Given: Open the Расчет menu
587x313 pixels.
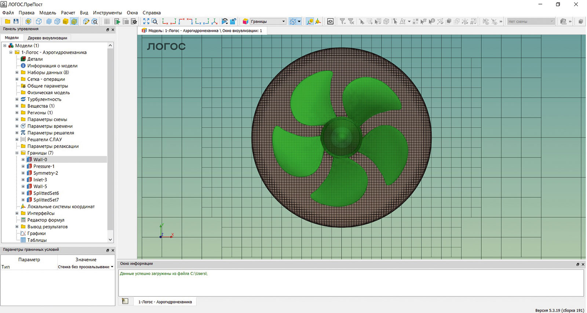Looking at the screenshot, I should (x=68, y=12).
